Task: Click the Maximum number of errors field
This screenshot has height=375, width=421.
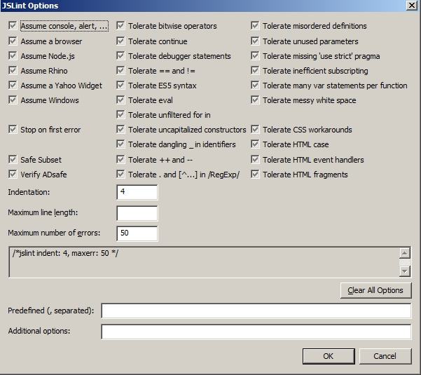Action: 137,233
